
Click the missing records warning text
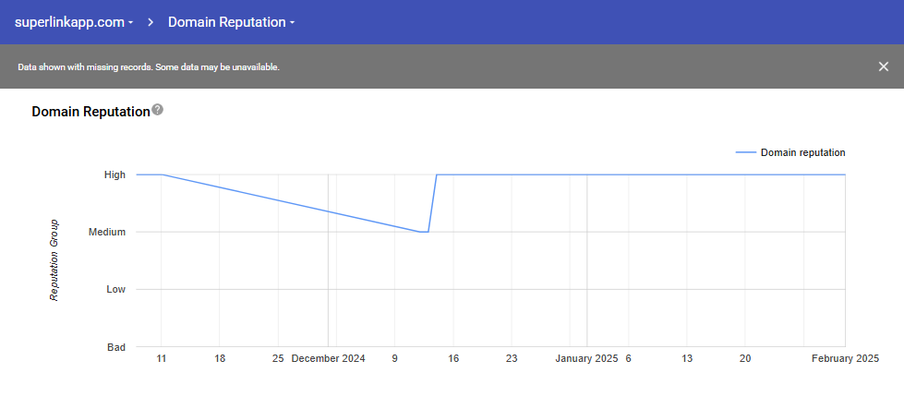(x=149, y=67)
